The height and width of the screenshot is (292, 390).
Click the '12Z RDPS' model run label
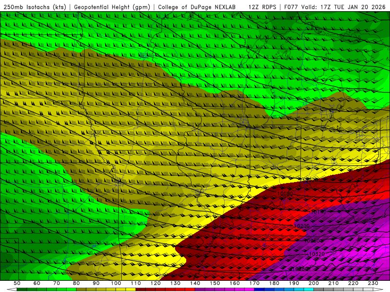point(262,7)
